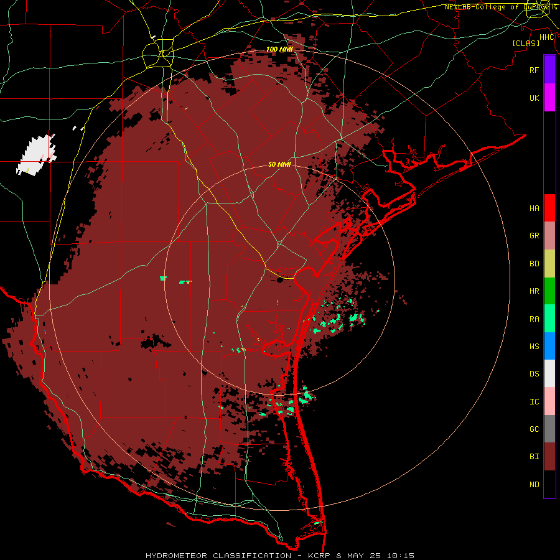Pick the RA mint-green legend swatch
This screenshot has width=560, height=560.
pos(549,319)
